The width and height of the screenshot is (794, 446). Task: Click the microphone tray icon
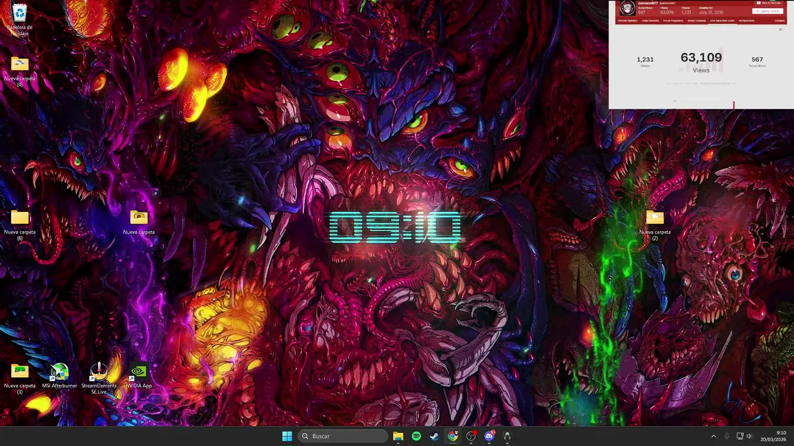727,436
